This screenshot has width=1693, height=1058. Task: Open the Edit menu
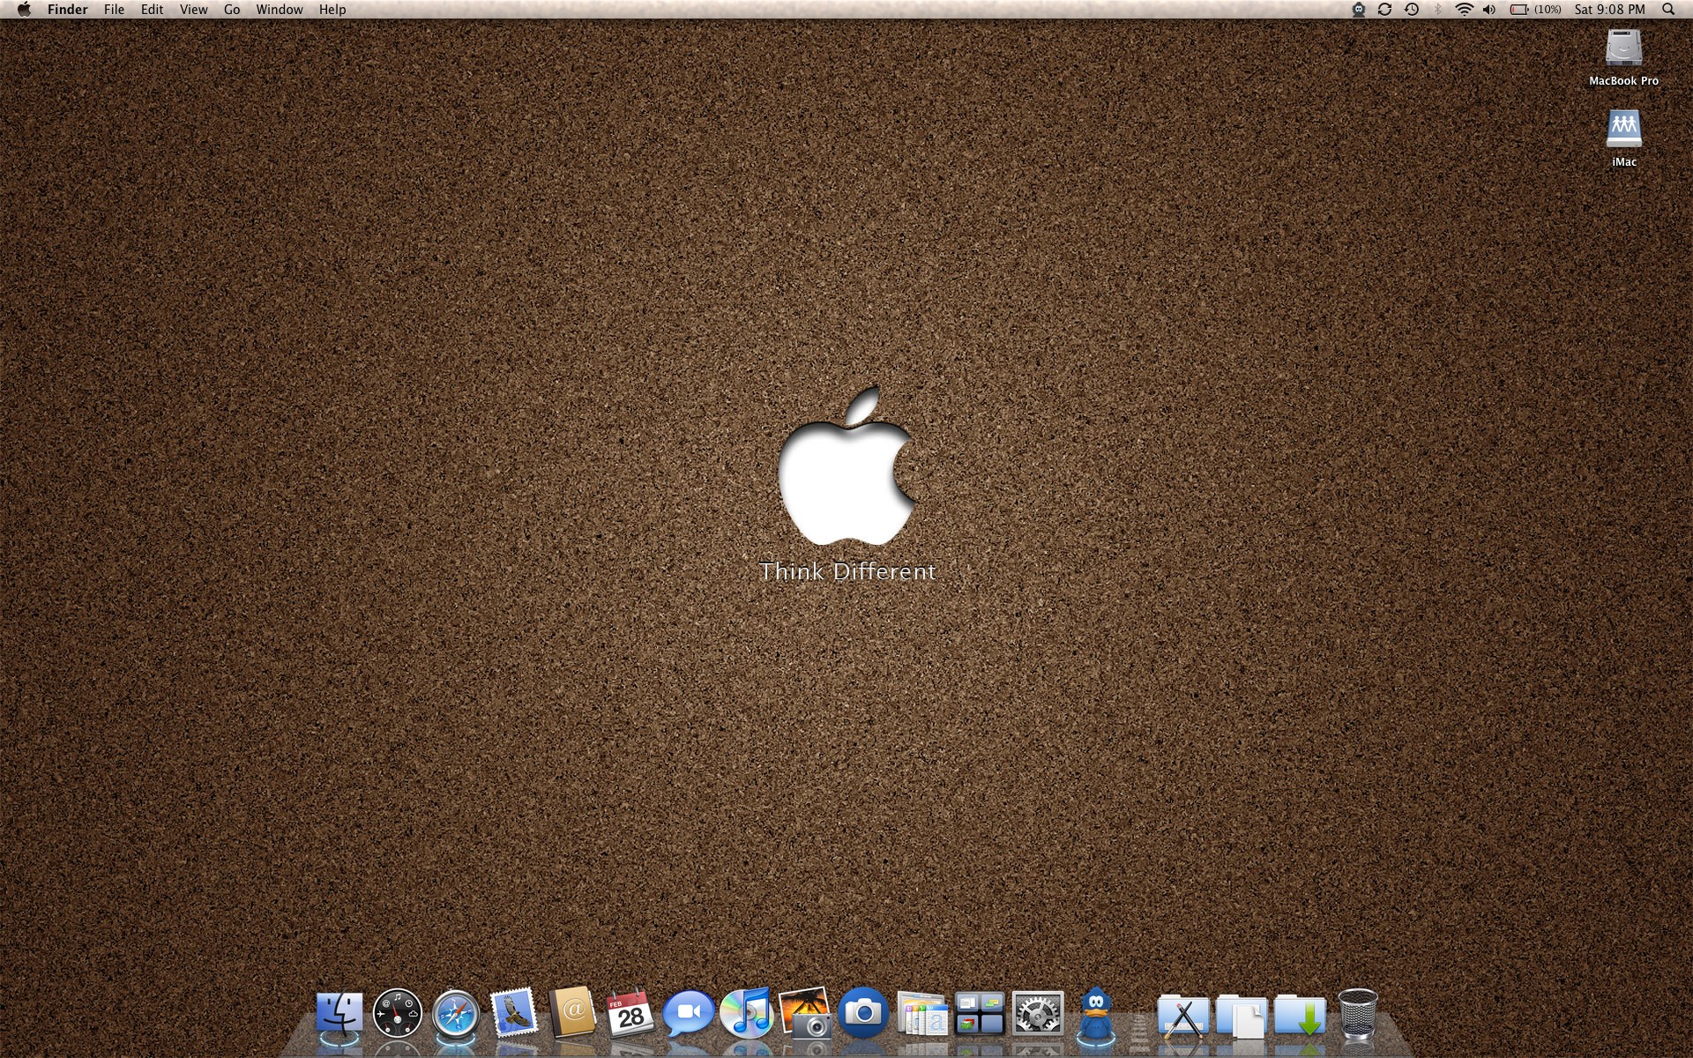152,10
